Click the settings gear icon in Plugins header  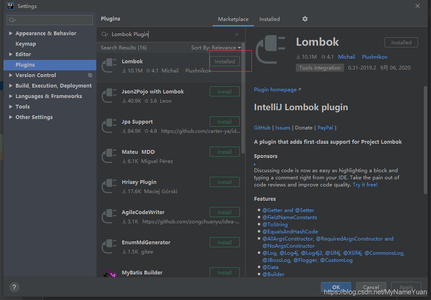point(305,19)
